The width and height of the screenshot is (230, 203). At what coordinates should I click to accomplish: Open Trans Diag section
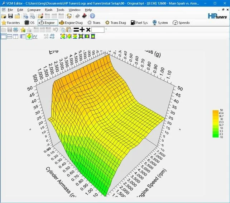coord(116,23)
